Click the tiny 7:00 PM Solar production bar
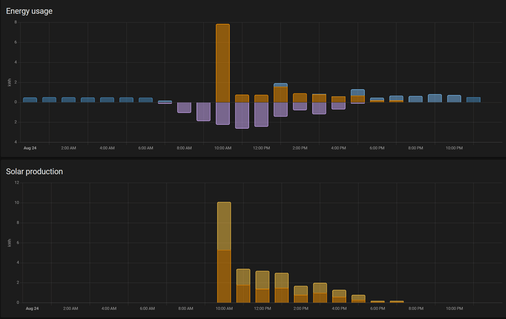This screenshot has width=506, height=319. coord(397,301)
